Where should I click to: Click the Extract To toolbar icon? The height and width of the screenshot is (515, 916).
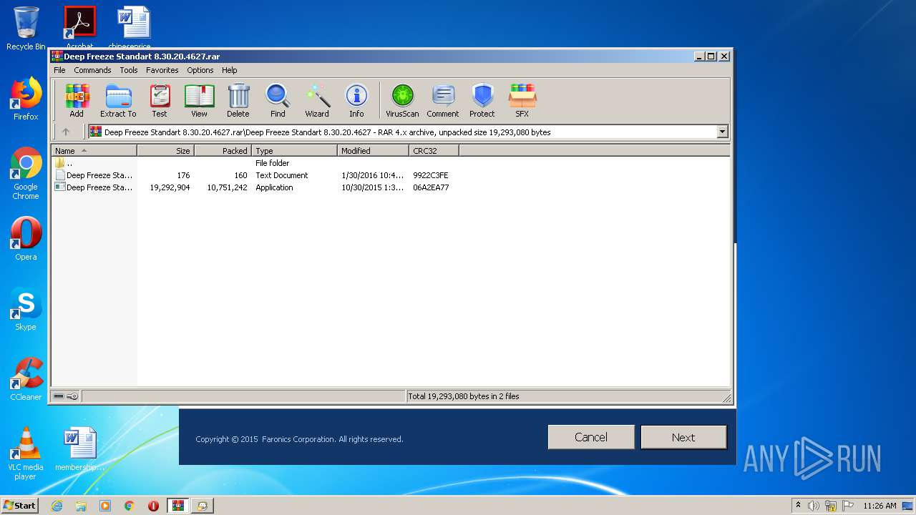coord(118,100)
